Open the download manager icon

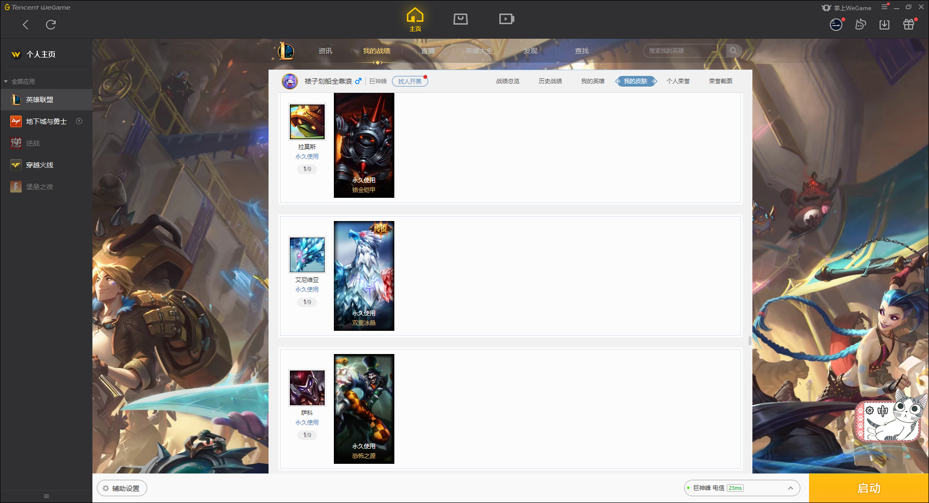pyautogui.click(x=884, y=25)
